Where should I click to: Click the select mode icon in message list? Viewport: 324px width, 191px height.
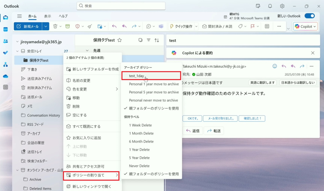(140, 40)
